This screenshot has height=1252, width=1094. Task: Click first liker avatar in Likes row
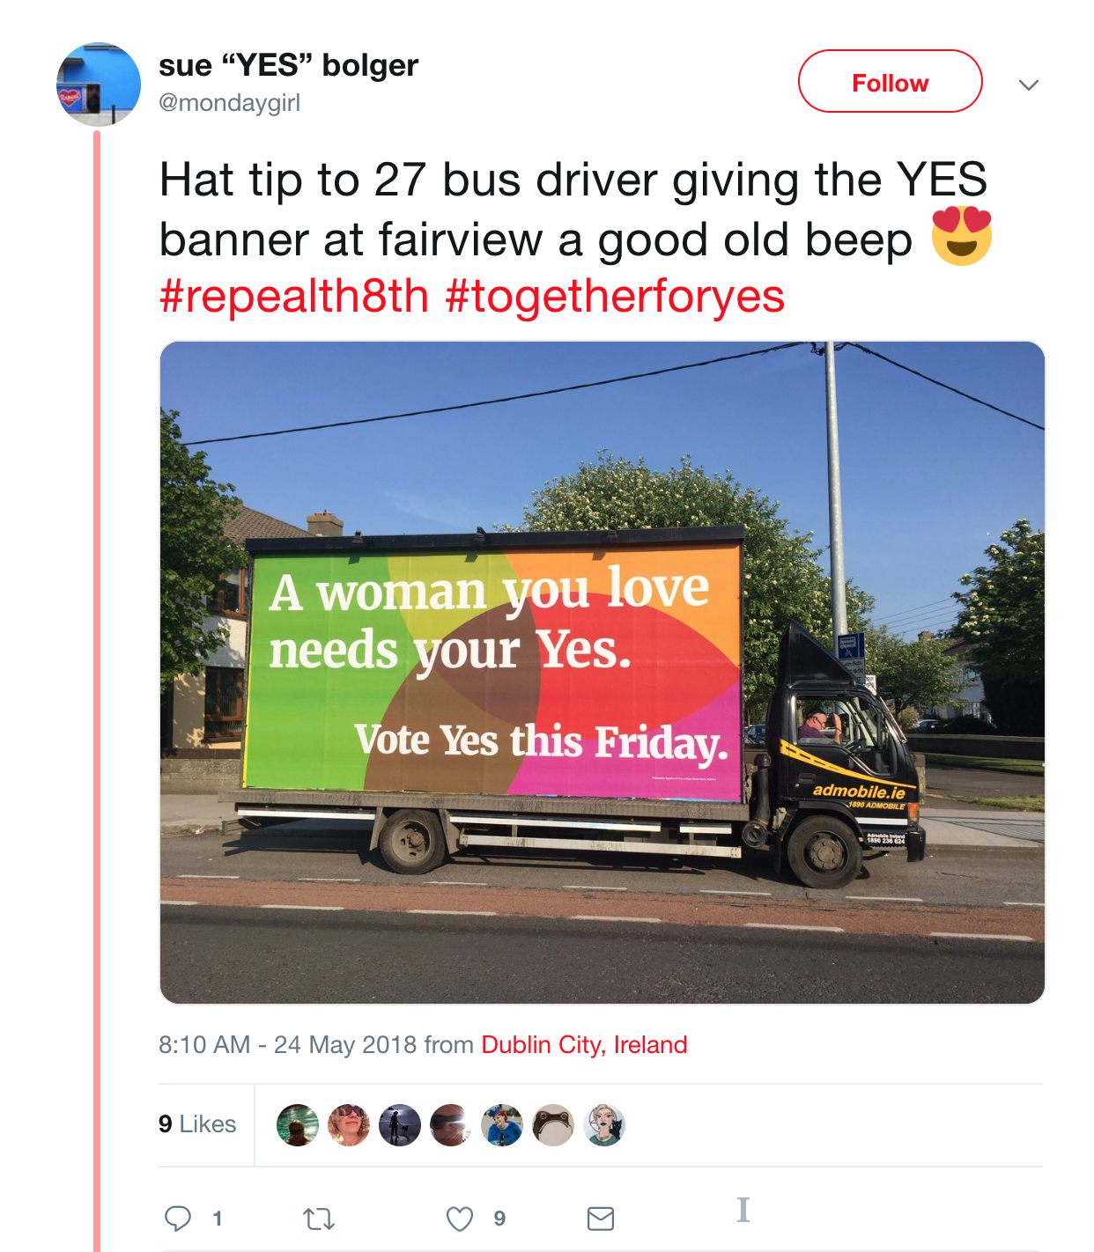(x=298, y=1125)
